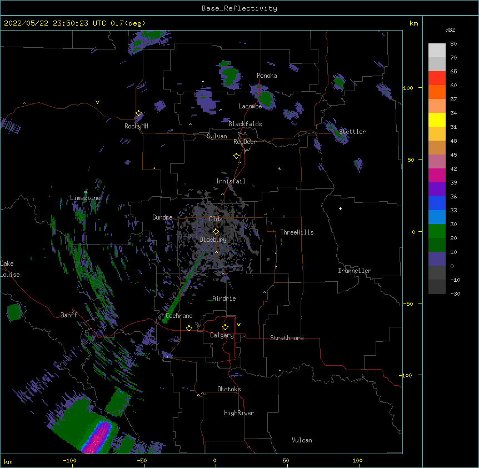The image size is (479, 468).
Task: Click the Airdrie city label
Action: (224, 298)
